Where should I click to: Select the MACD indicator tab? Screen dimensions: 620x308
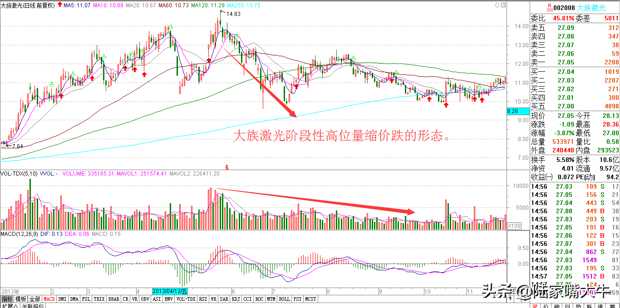(49, 299)
